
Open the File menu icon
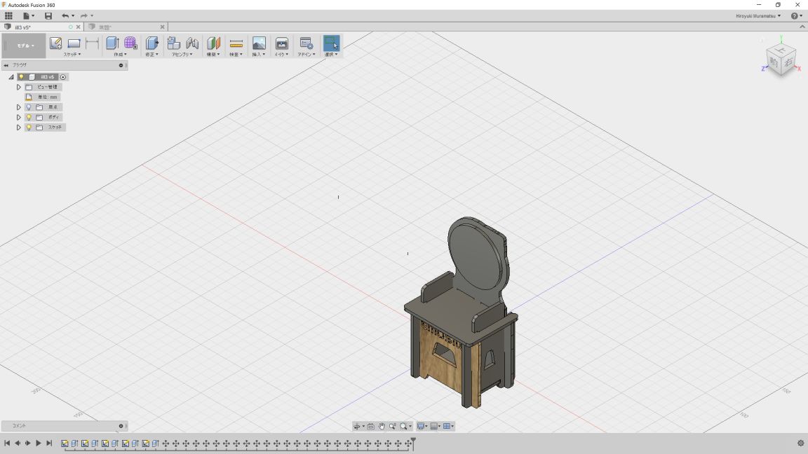pyautogui.click(x=27, y=16)
